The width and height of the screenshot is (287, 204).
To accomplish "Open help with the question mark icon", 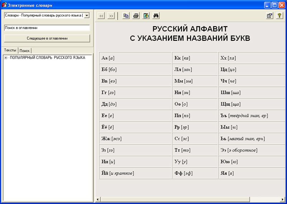I will (279, 16).
